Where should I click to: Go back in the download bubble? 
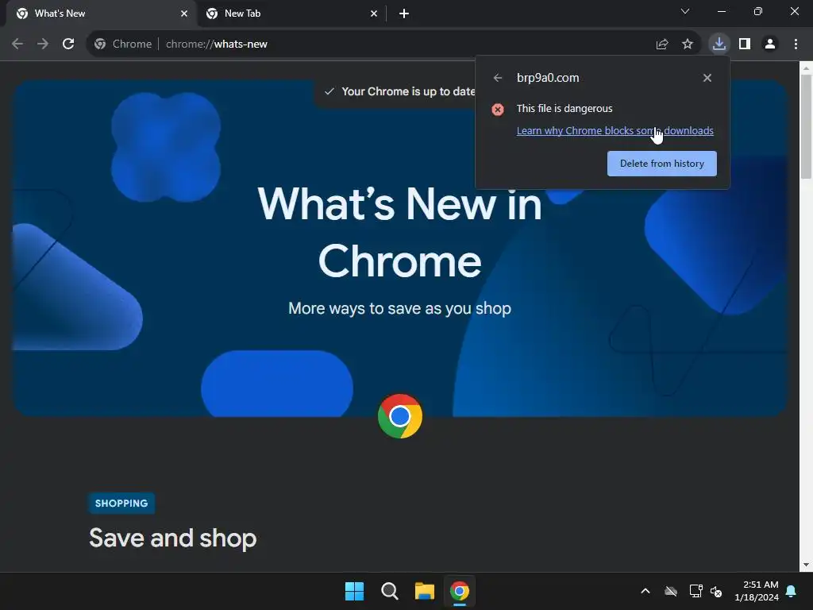pos(498,78)
